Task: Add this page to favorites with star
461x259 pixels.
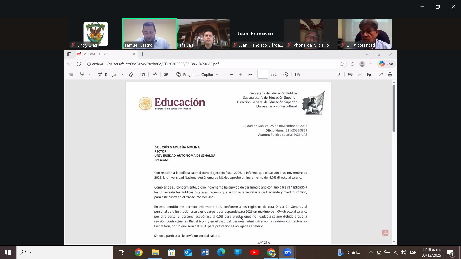Action: click(x=342, y=64)
